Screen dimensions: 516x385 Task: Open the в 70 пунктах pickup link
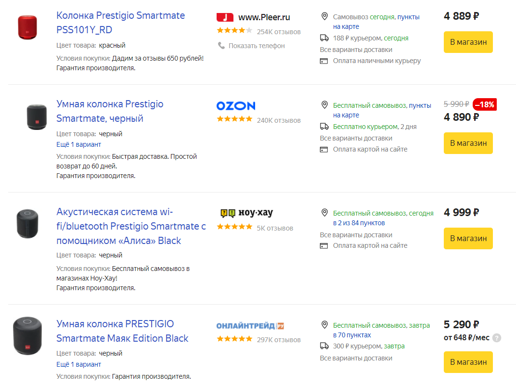[352, 335]
